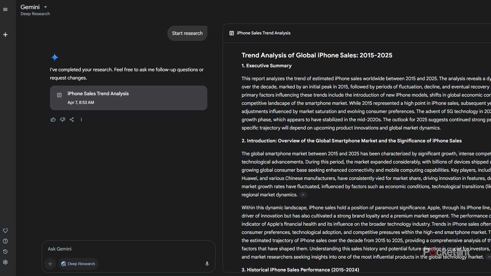The image size is (491, 276).
Task: Open the hamburger navigation menu
Action: (x=5, y=9)
